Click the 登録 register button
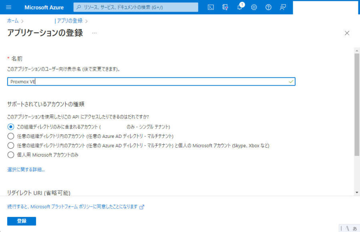 tap(21, 221)
